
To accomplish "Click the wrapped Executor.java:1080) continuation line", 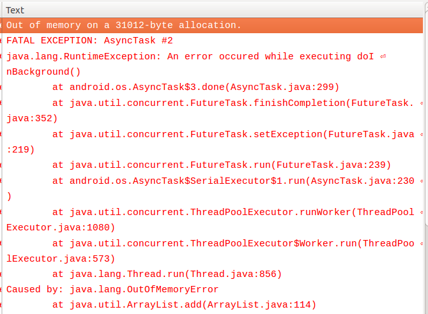I will click(x=61, y=227).
